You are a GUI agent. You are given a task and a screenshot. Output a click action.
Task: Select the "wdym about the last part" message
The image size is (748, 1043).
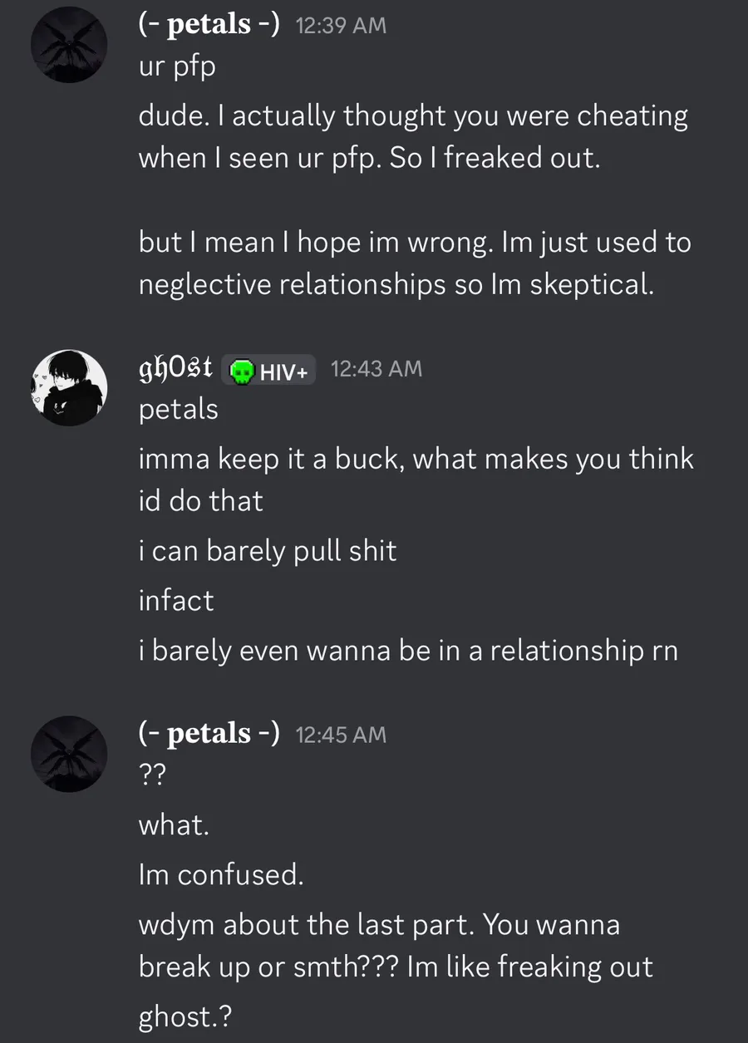click(396, 946)
